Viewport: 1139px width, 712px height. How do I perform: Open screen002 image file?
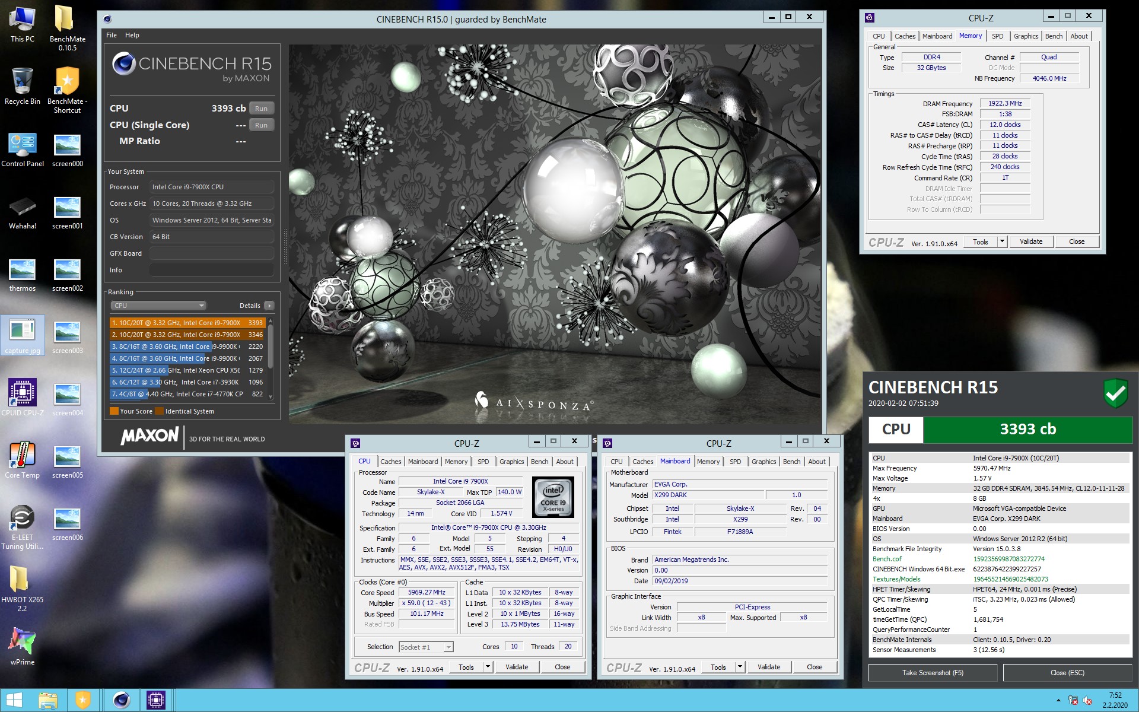click(67, 275)
